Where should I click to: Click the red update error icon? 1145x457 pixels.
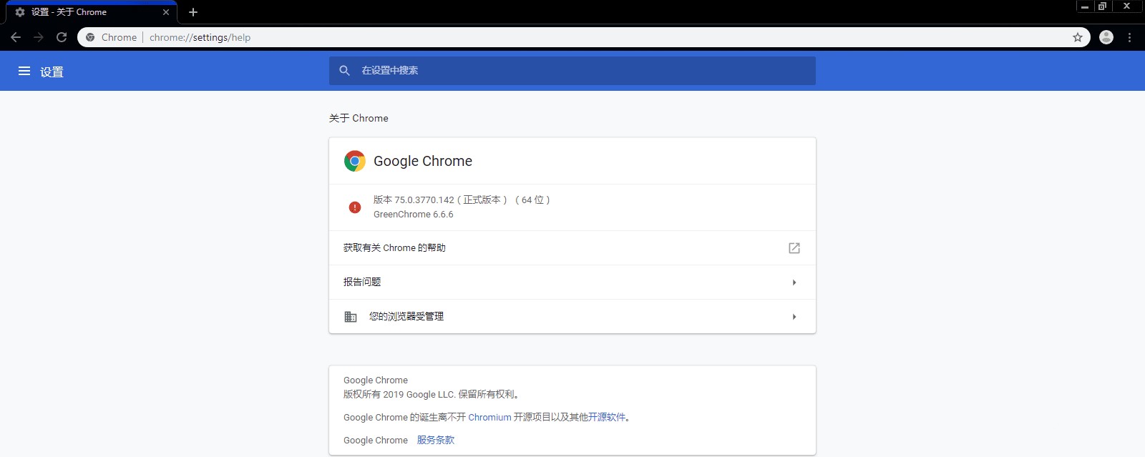[x=355, y=207]
